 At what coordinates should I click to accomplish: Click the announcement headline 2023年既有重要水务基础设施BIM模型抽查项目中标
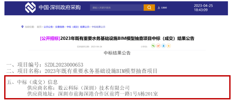tap(127, 39)
